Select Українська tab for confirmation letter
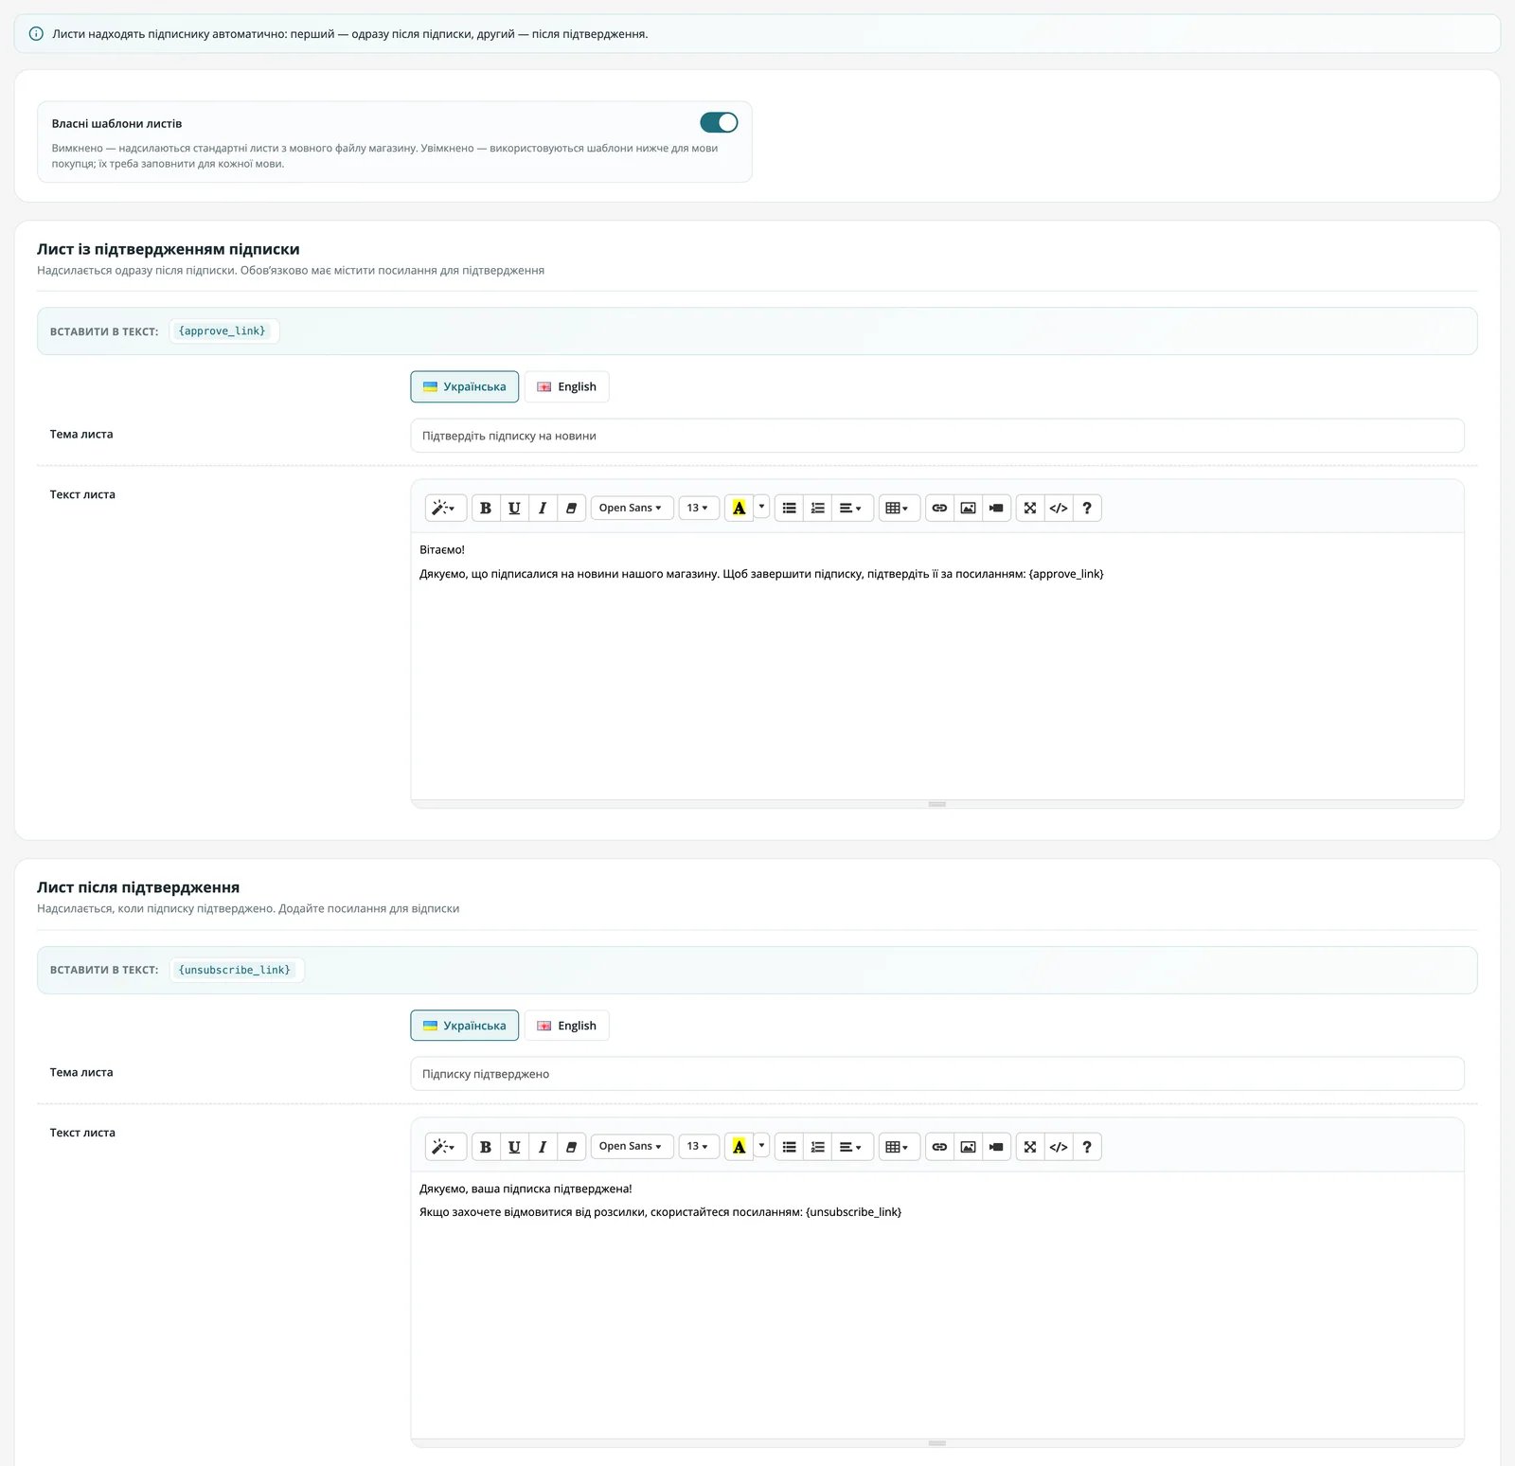The width and height of the screenshot is (1515, 1466). (x=465, y=386)
